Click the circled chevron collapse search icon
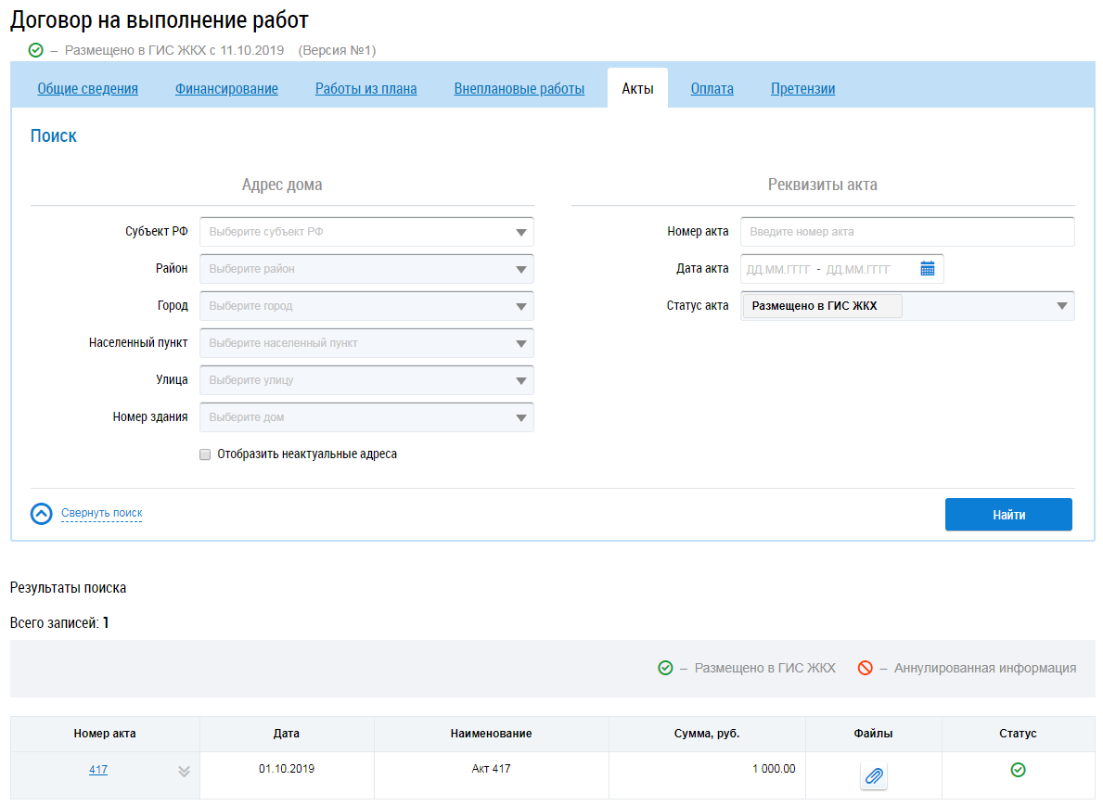 (42, 514)
